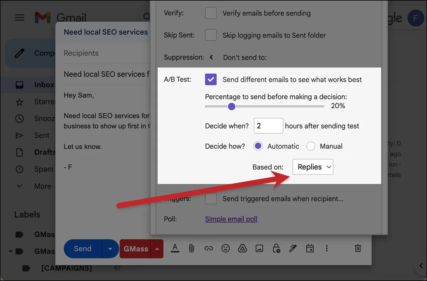Open the Spam folder icon
Image resolution: width=427 pixels, height=281 pixels.
pyautogui.click(x=20, y=169)
